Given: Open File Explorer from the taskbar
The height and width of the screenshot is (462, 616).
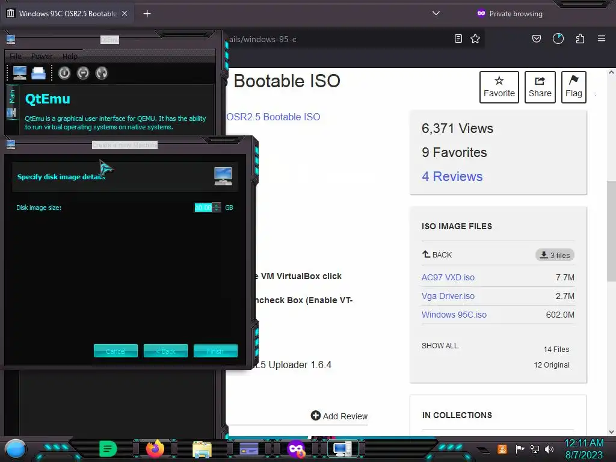Looking at the screenshot, I should [x=202, y=449].
